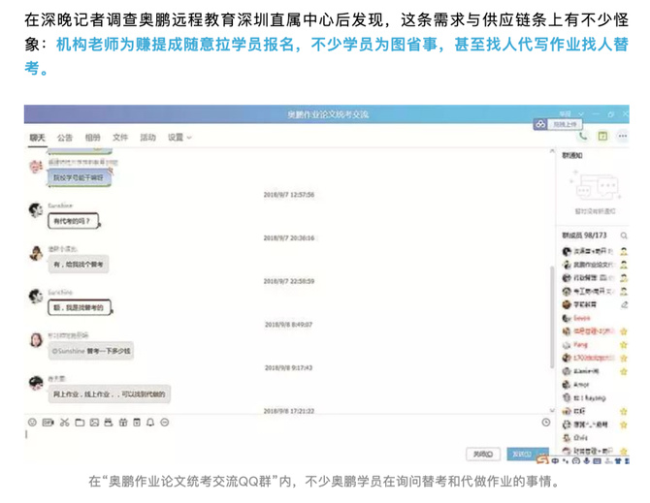Click the bell notification icon
The width and height of the screenshot is (650, 503).
click(150, 423)
